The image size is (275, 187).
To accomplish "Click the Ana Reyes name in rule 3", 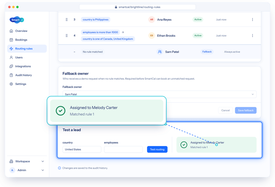I will coord(164,20).
